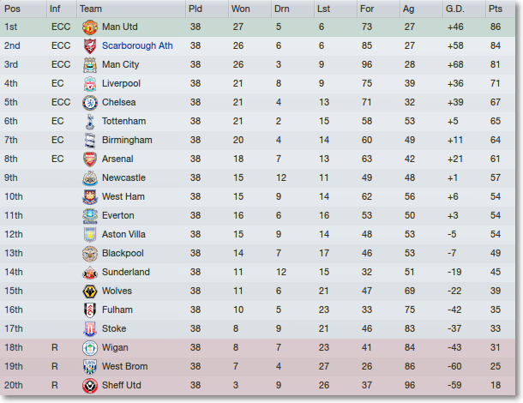This screenshot has width=523, height=403.
Task: Click the Sheff Utd club badge
Action: (x=89, y=386)
